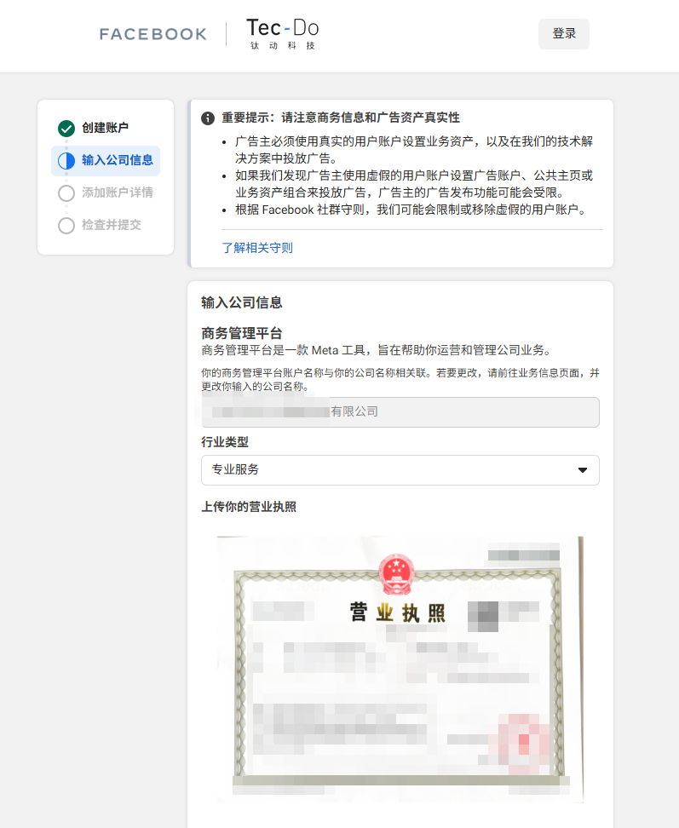Viewport: 679px width, 828px height.
Task: Click the caret arrow in the 行业类型 dropdown
Action: point(583,470)
